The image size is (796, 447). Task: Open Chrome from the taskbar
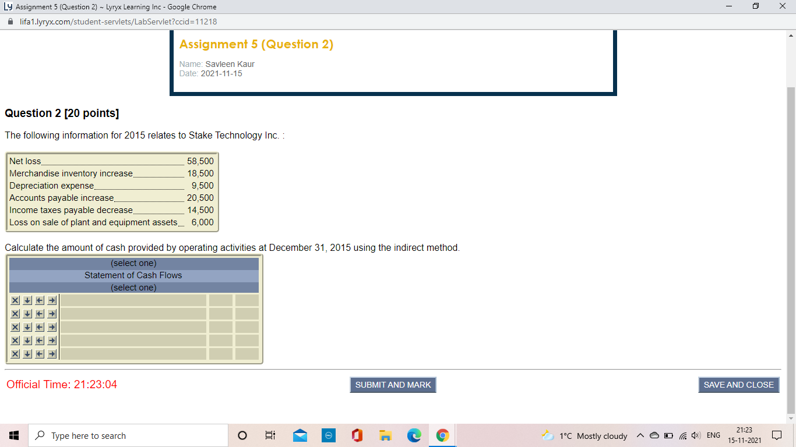[x=442, y=435]
